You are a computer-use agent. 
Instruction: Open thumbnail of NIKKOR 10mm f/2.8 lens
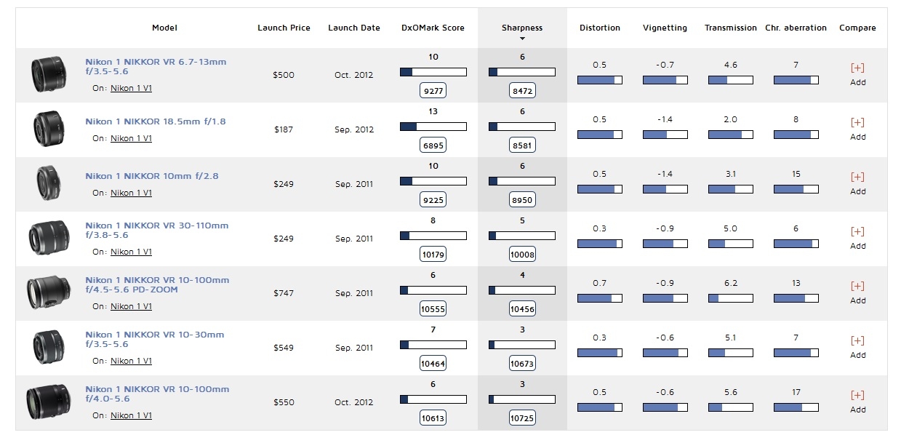pos(49,184)
